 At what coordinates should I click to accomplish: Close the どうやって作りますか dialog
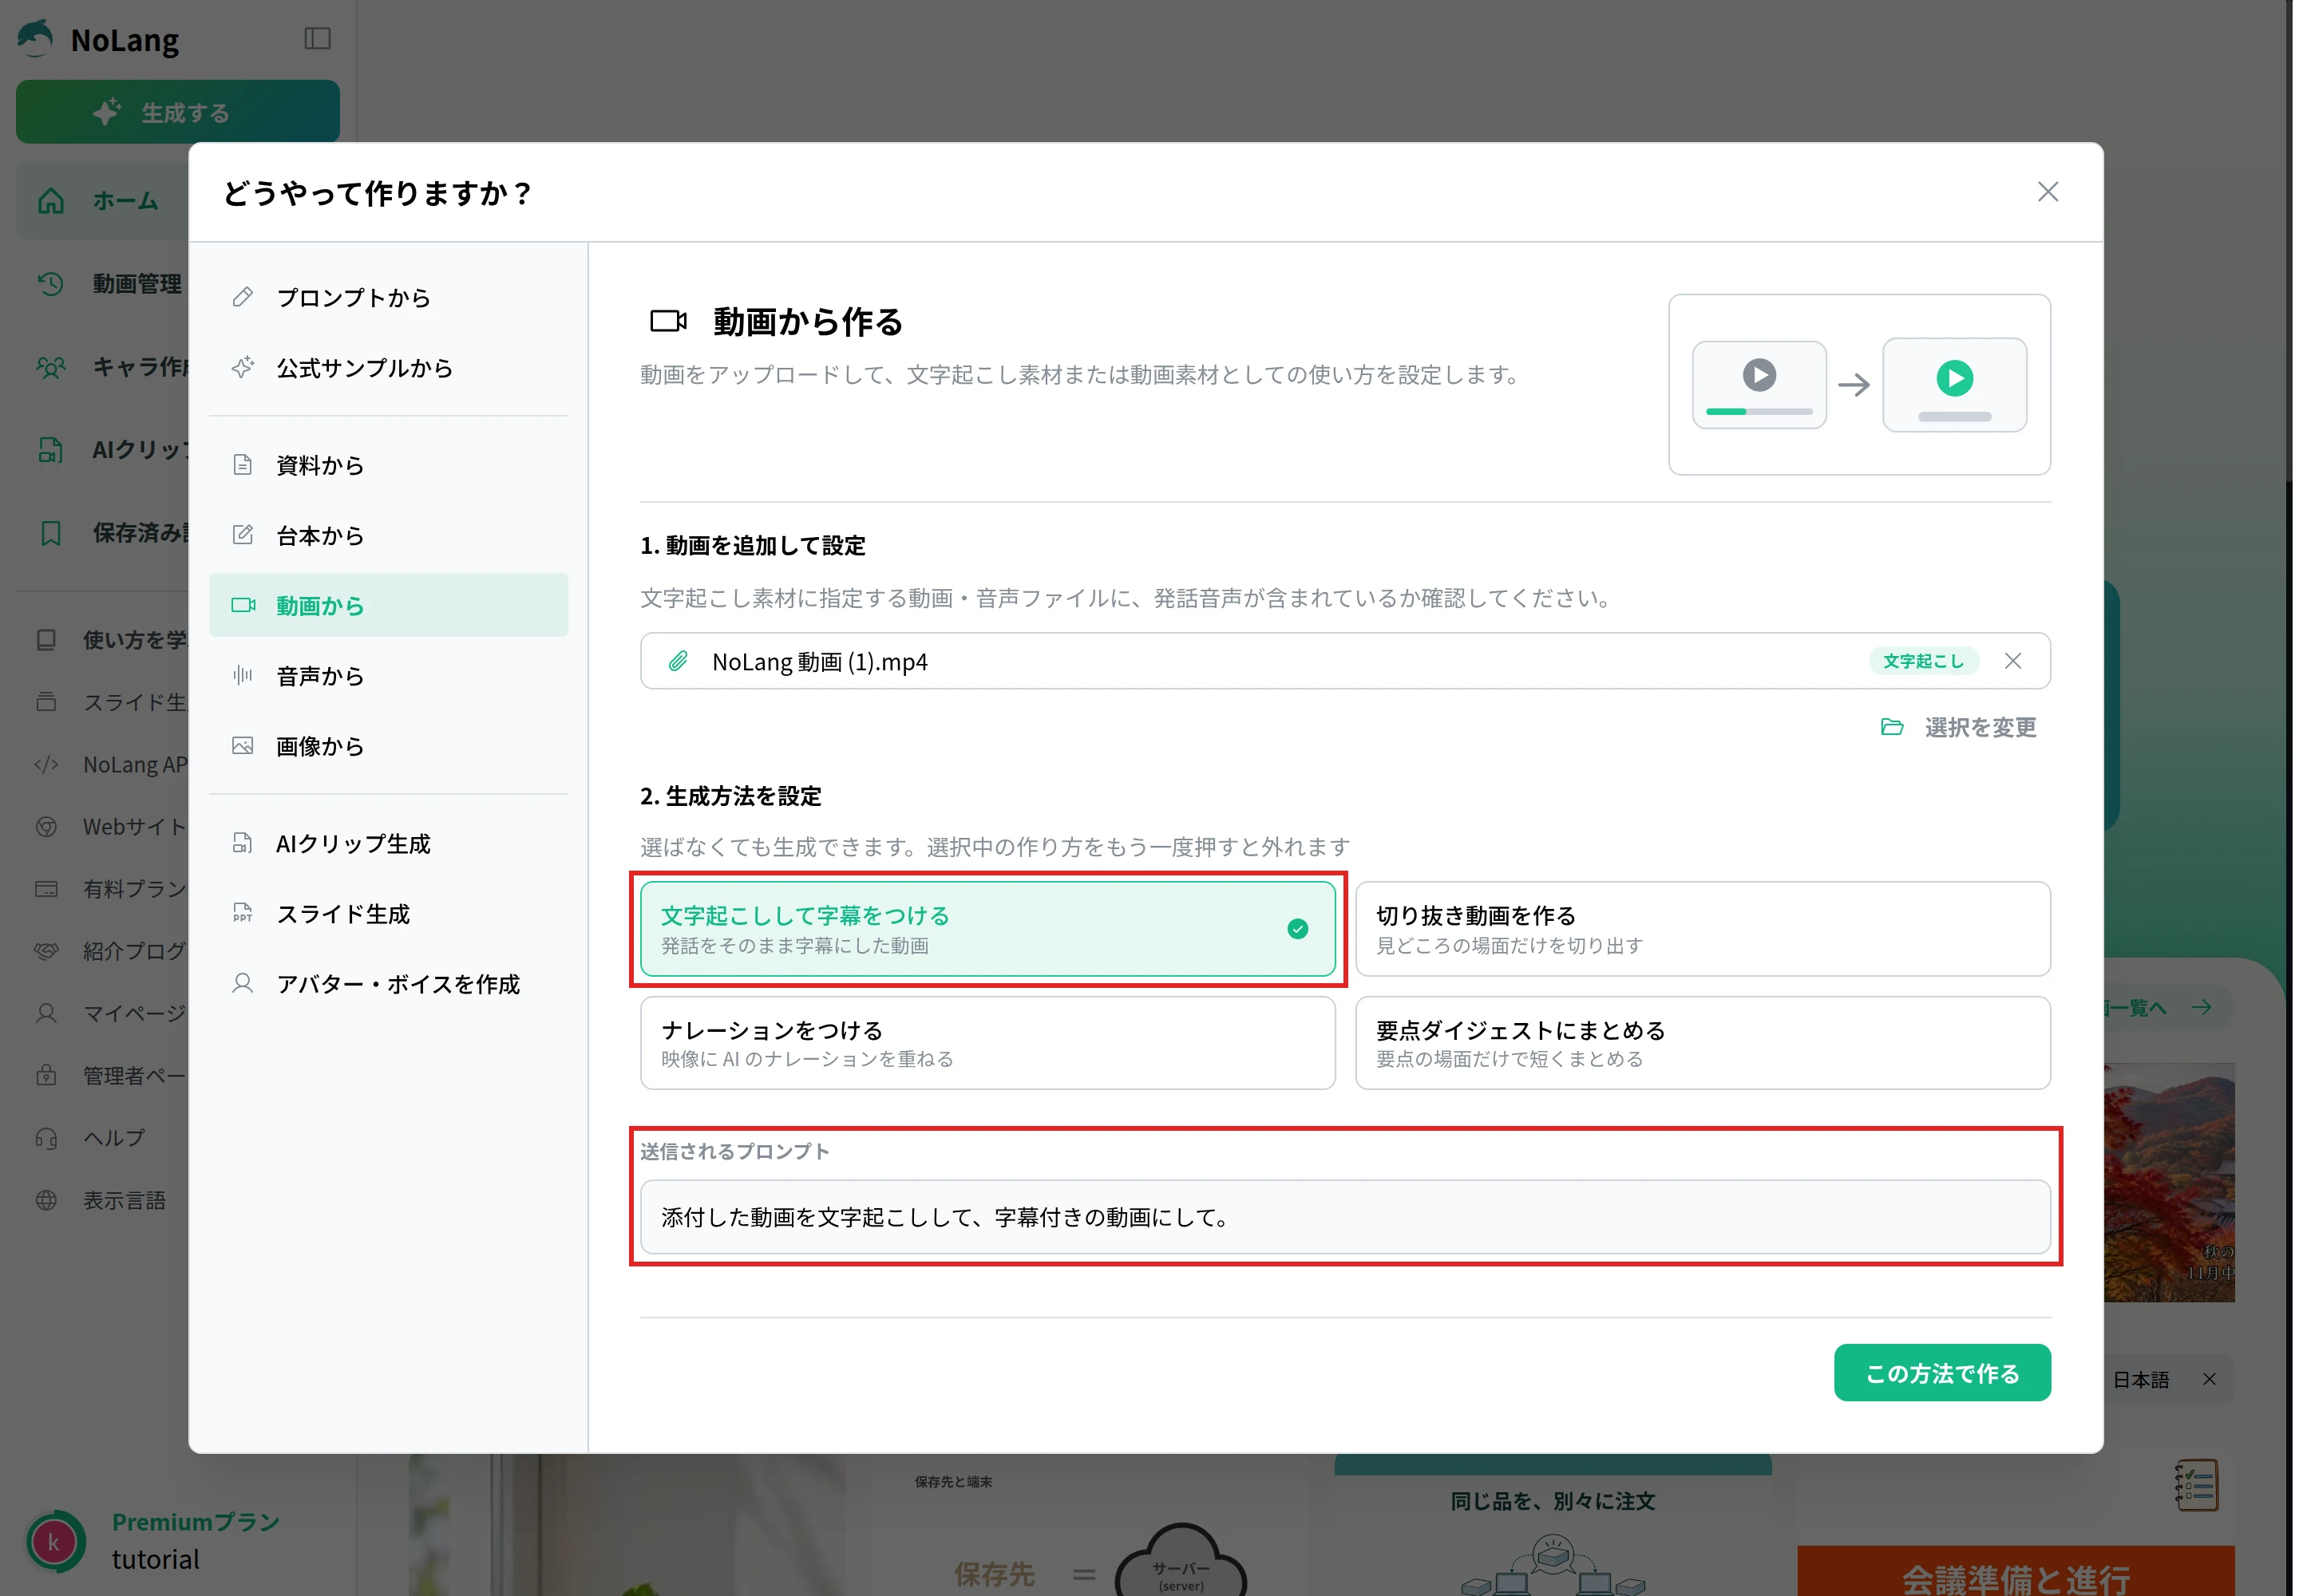2047,192
